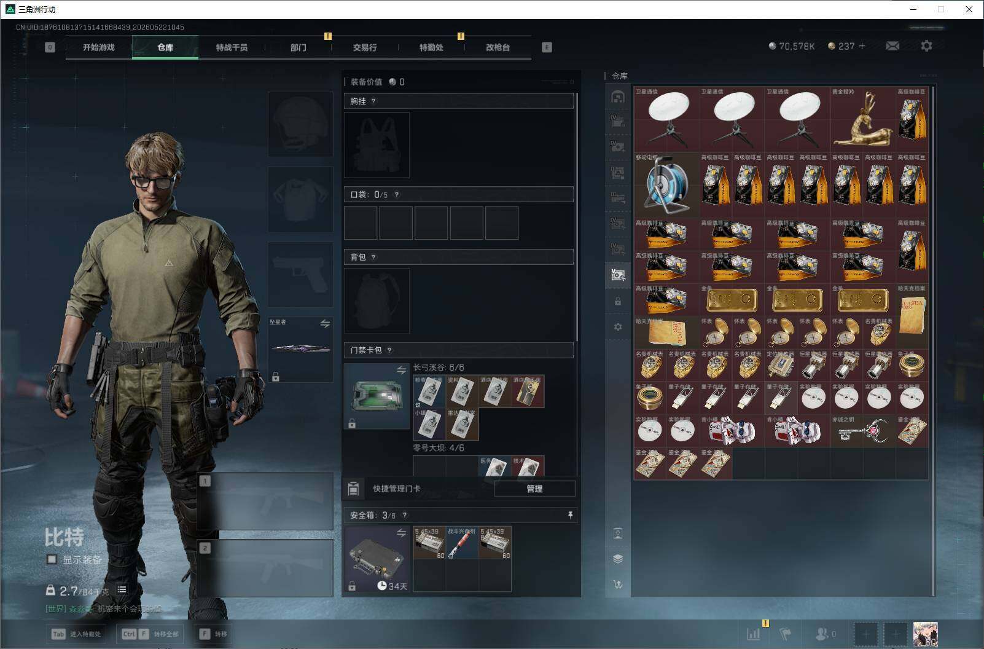The width and height of the screenshot is (984, 649).
Task: Click the E key next-tab button
Action: (547, 47)
